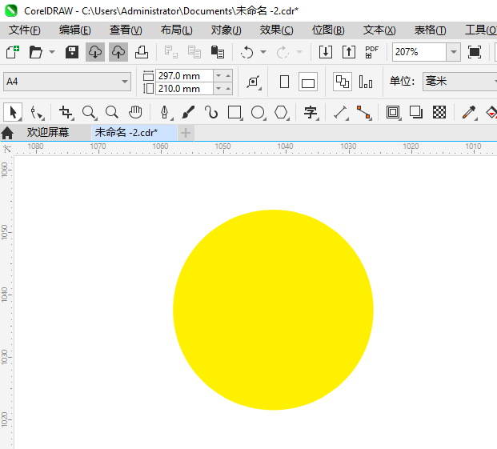This screenshot has width=497, height=449.
Task: Click the cloud download icon
Action: pos(95,52)
